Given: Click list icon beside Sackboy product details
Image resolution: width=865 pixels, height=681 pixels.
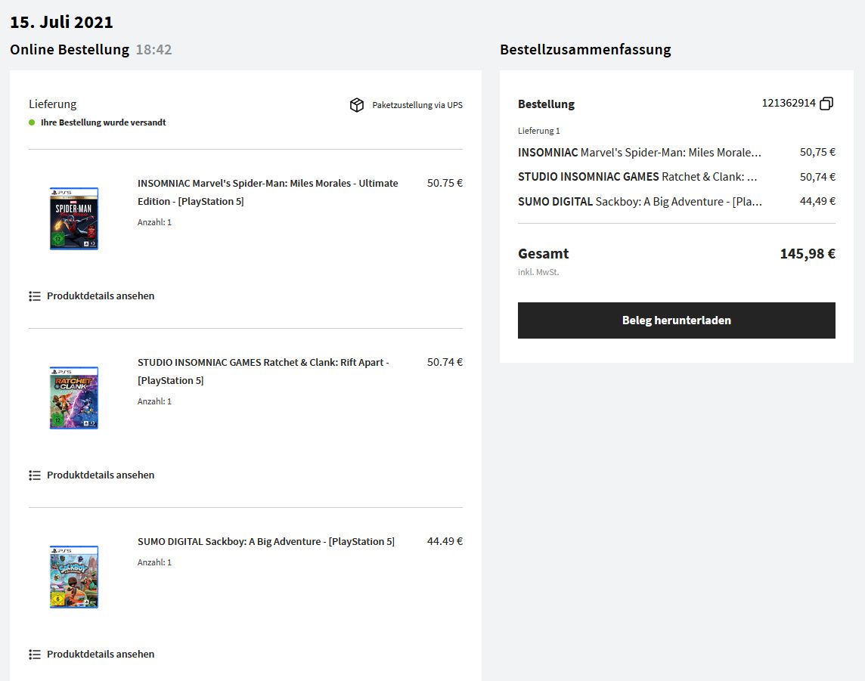Looking at the screenshot, I should [35, 655].
